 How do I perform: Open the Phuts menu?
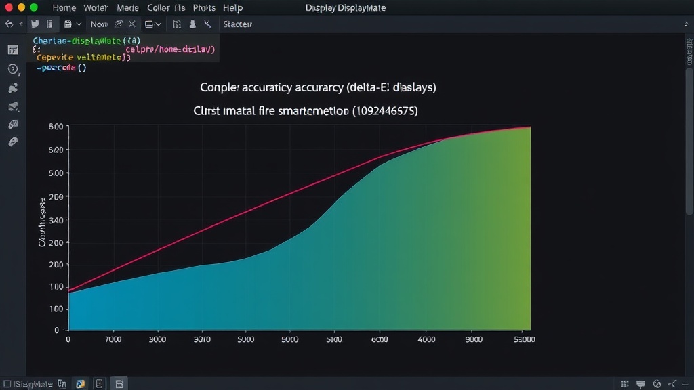(204, 8)
